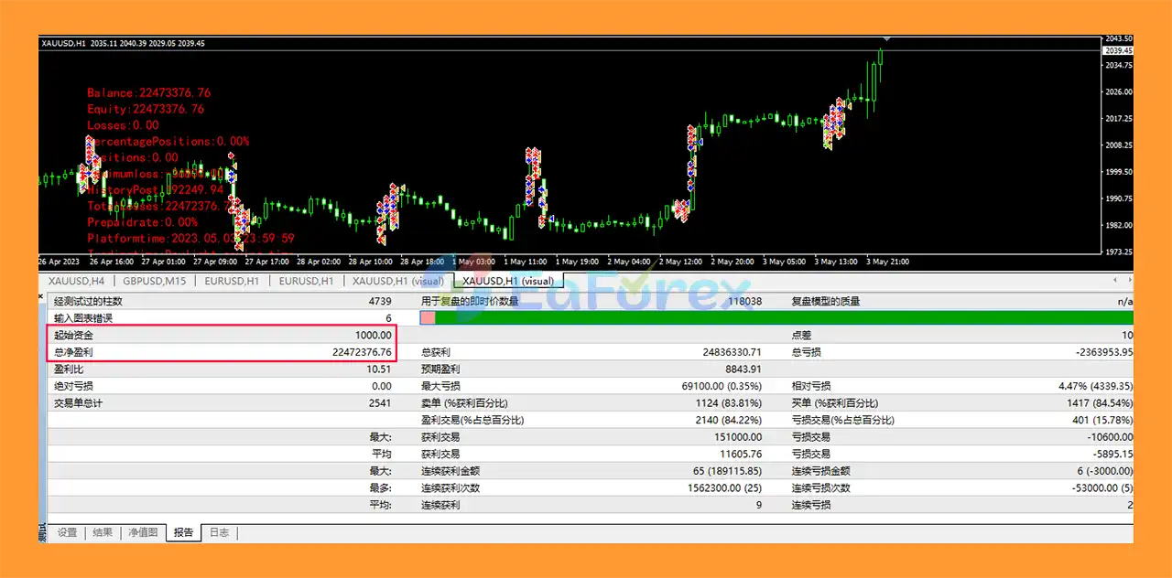
Task: Select the EURUSD,H1 chart tab
Action: [232, 281]
